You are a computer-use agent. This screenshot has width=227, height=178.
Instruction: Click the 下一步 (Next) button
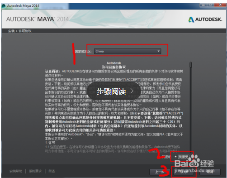tap(184, 172)
